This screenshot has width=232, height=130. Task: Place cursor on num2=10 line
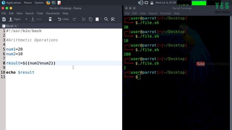point(14,54)
